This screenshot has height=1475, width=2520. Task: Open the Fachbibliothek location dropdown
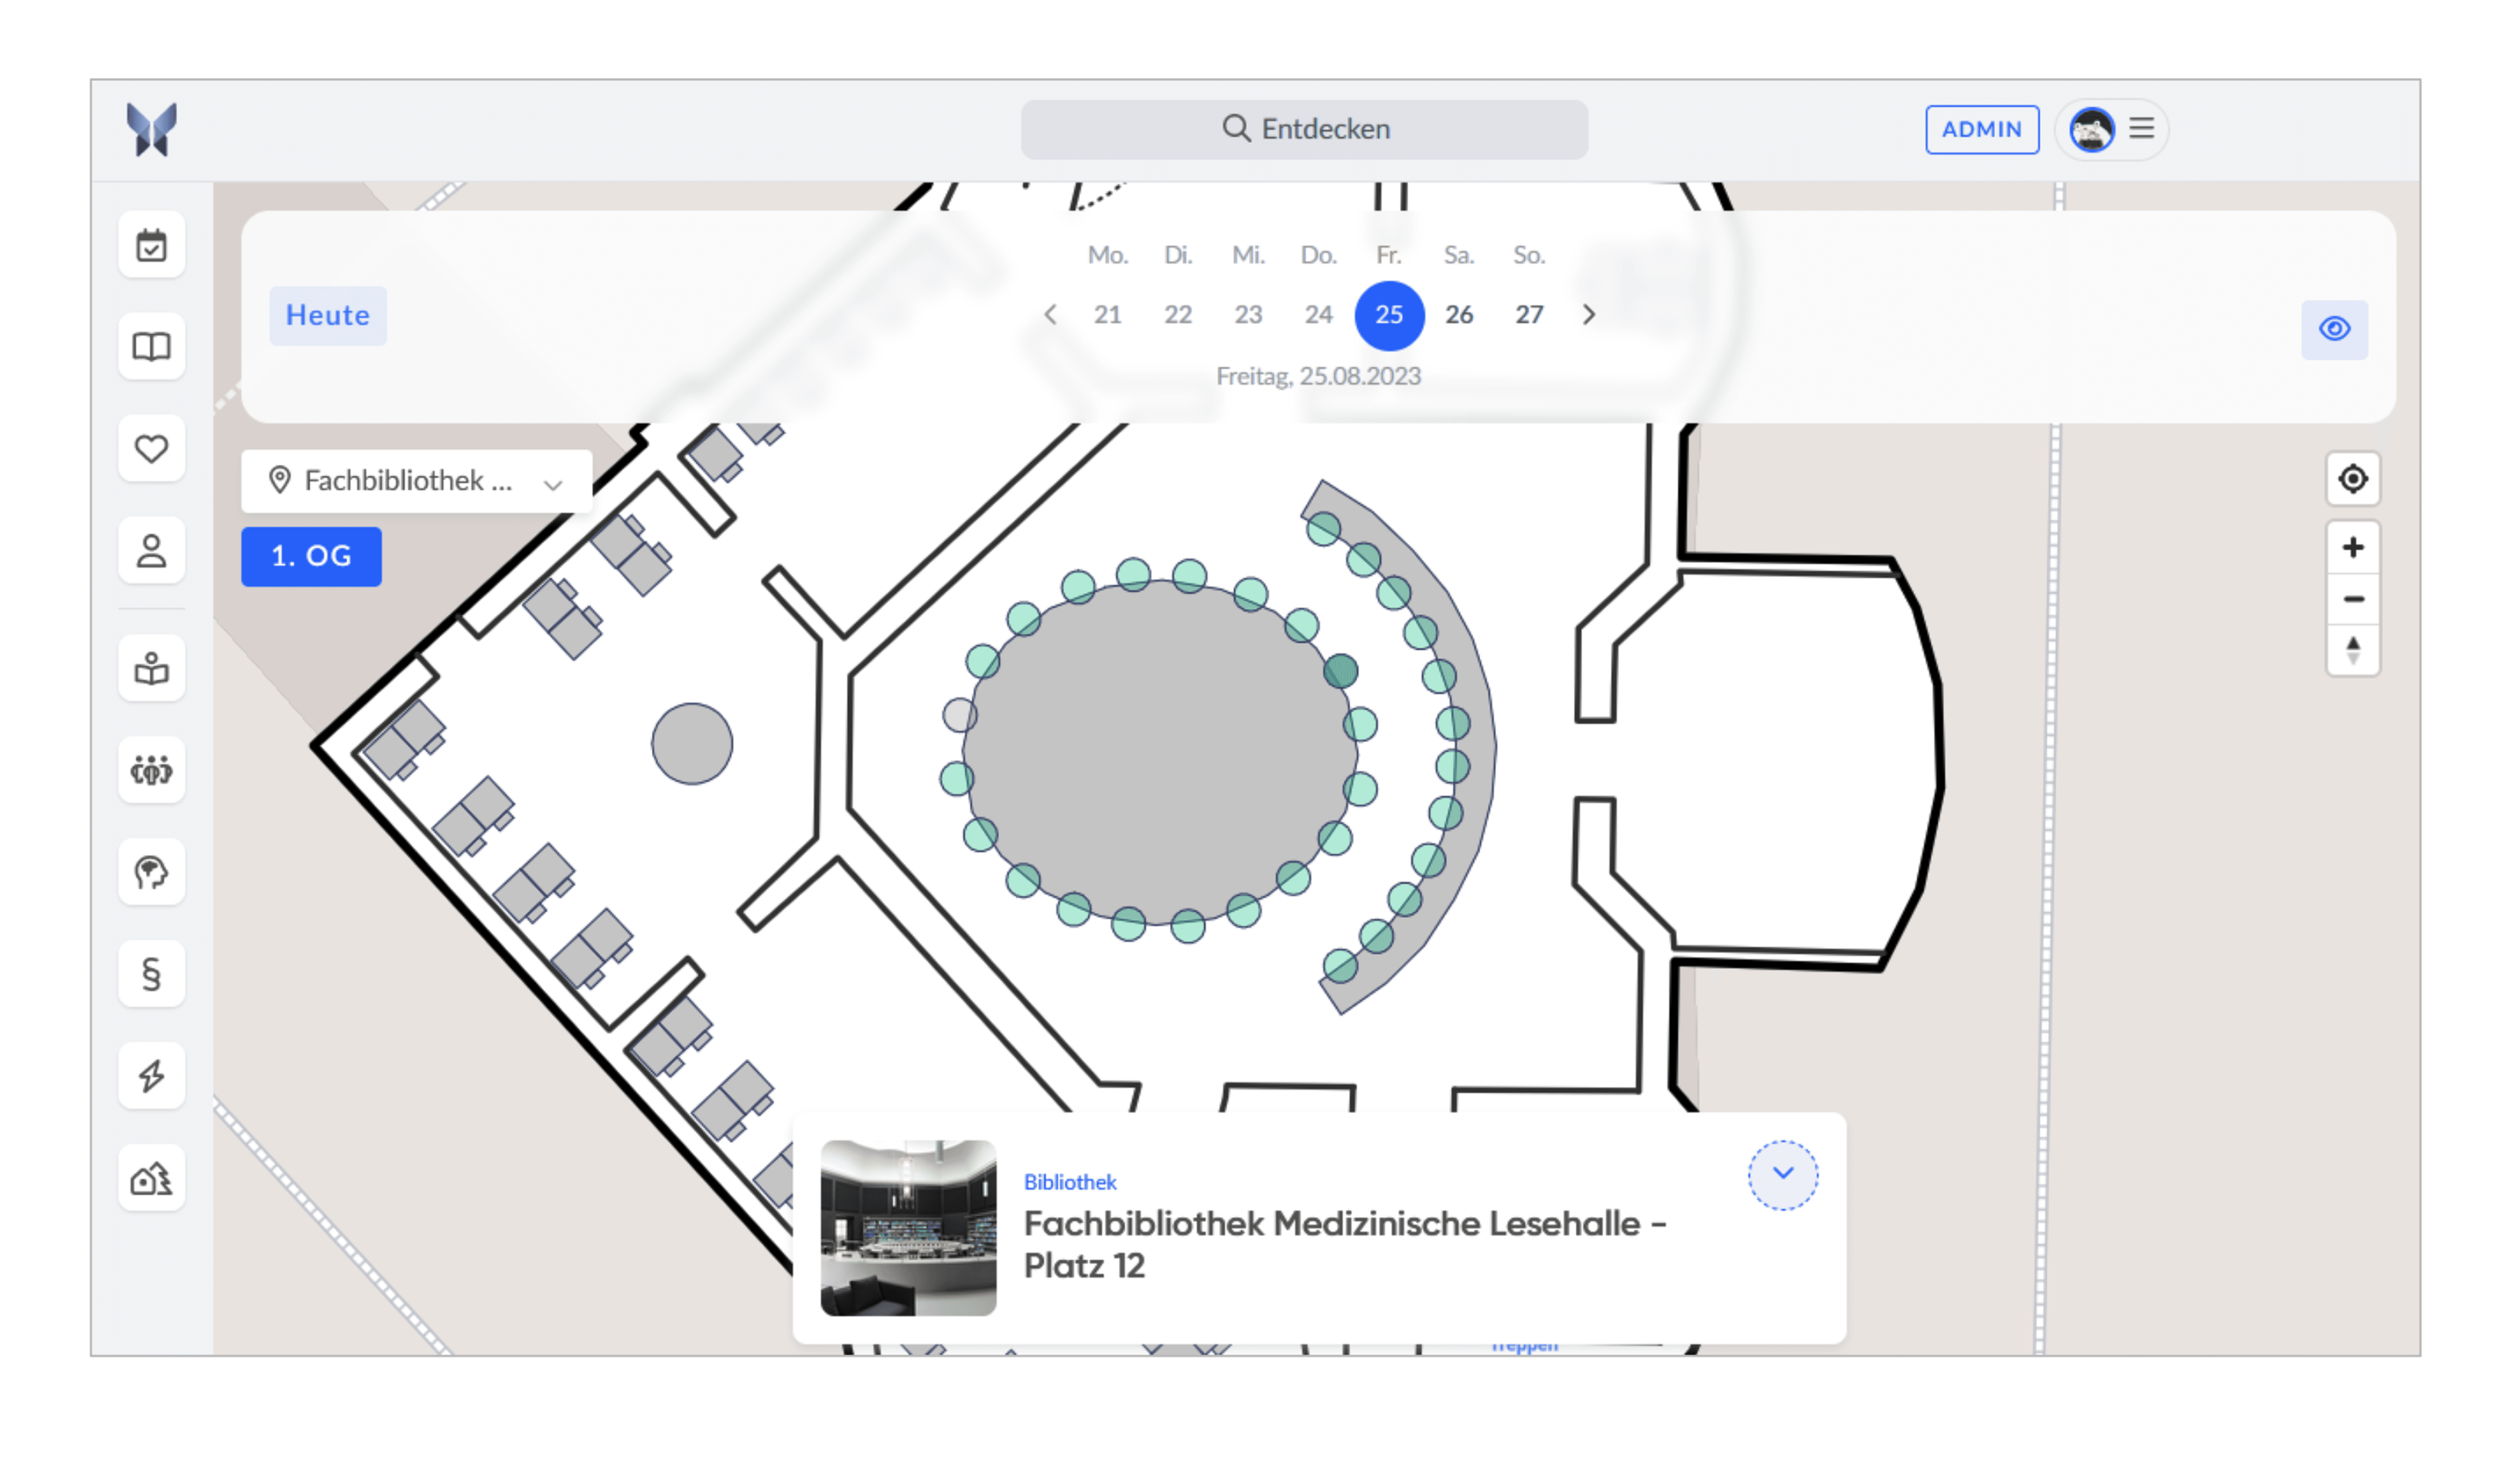tap(416, 481)
